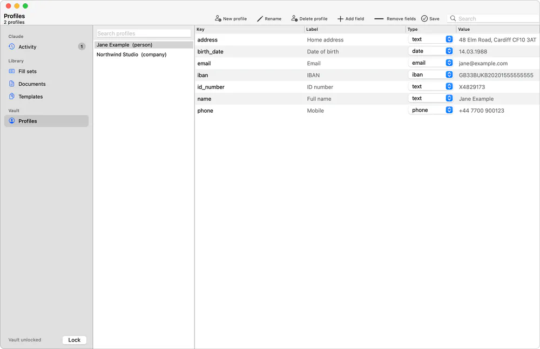Open the Type dropdown for phone row
This screenshot has height=349, width=540.
430,110
